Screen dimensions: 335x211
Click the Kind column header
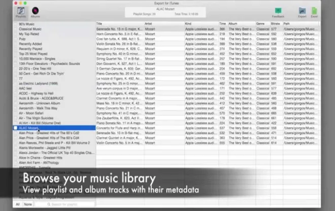click(x=202, y=24)
